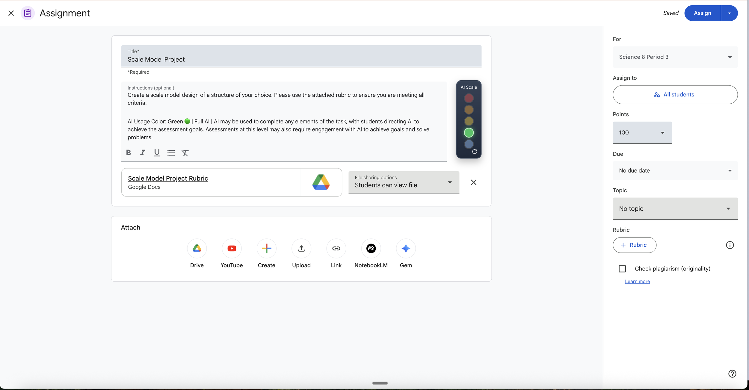Click the remove formatting icon
The width and height of the screenshot is (749, 390).
[x=185, y=153]
